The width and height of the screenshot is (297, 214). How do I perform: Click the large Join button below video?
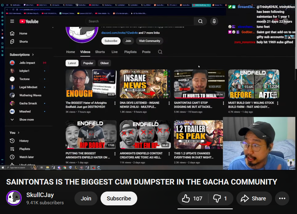(x=86, y=198)
